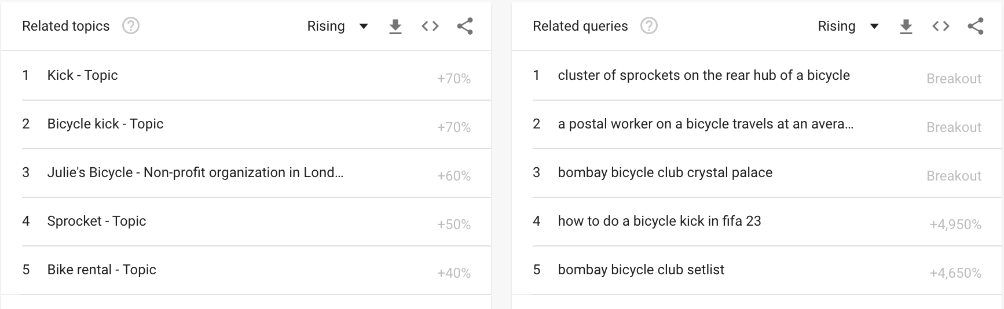This screenshot has width=1004, height=309.
Task: Open help for Related topics
Action: click(131, 26)
